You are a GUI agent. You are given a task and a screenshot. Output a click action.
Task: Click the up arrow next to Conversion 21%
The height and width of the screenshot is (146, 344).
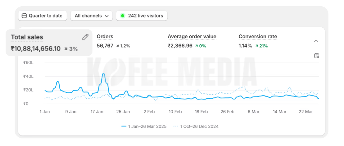(257, 46)
